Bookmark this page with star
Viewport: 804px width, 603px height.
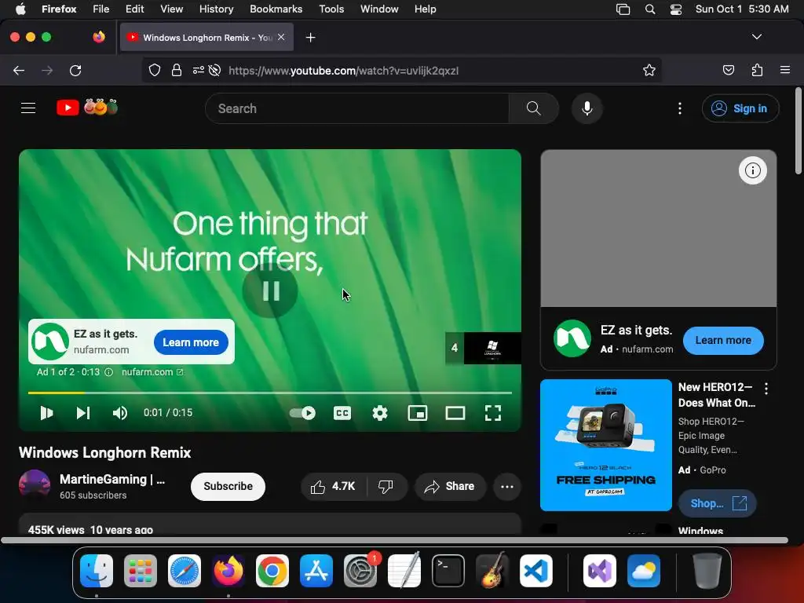pos(649,70)
